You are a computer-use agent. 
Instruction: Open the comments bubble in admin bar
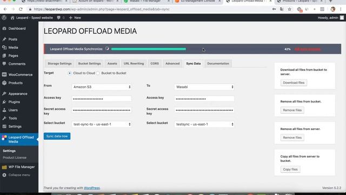click(x=61, y=18)
